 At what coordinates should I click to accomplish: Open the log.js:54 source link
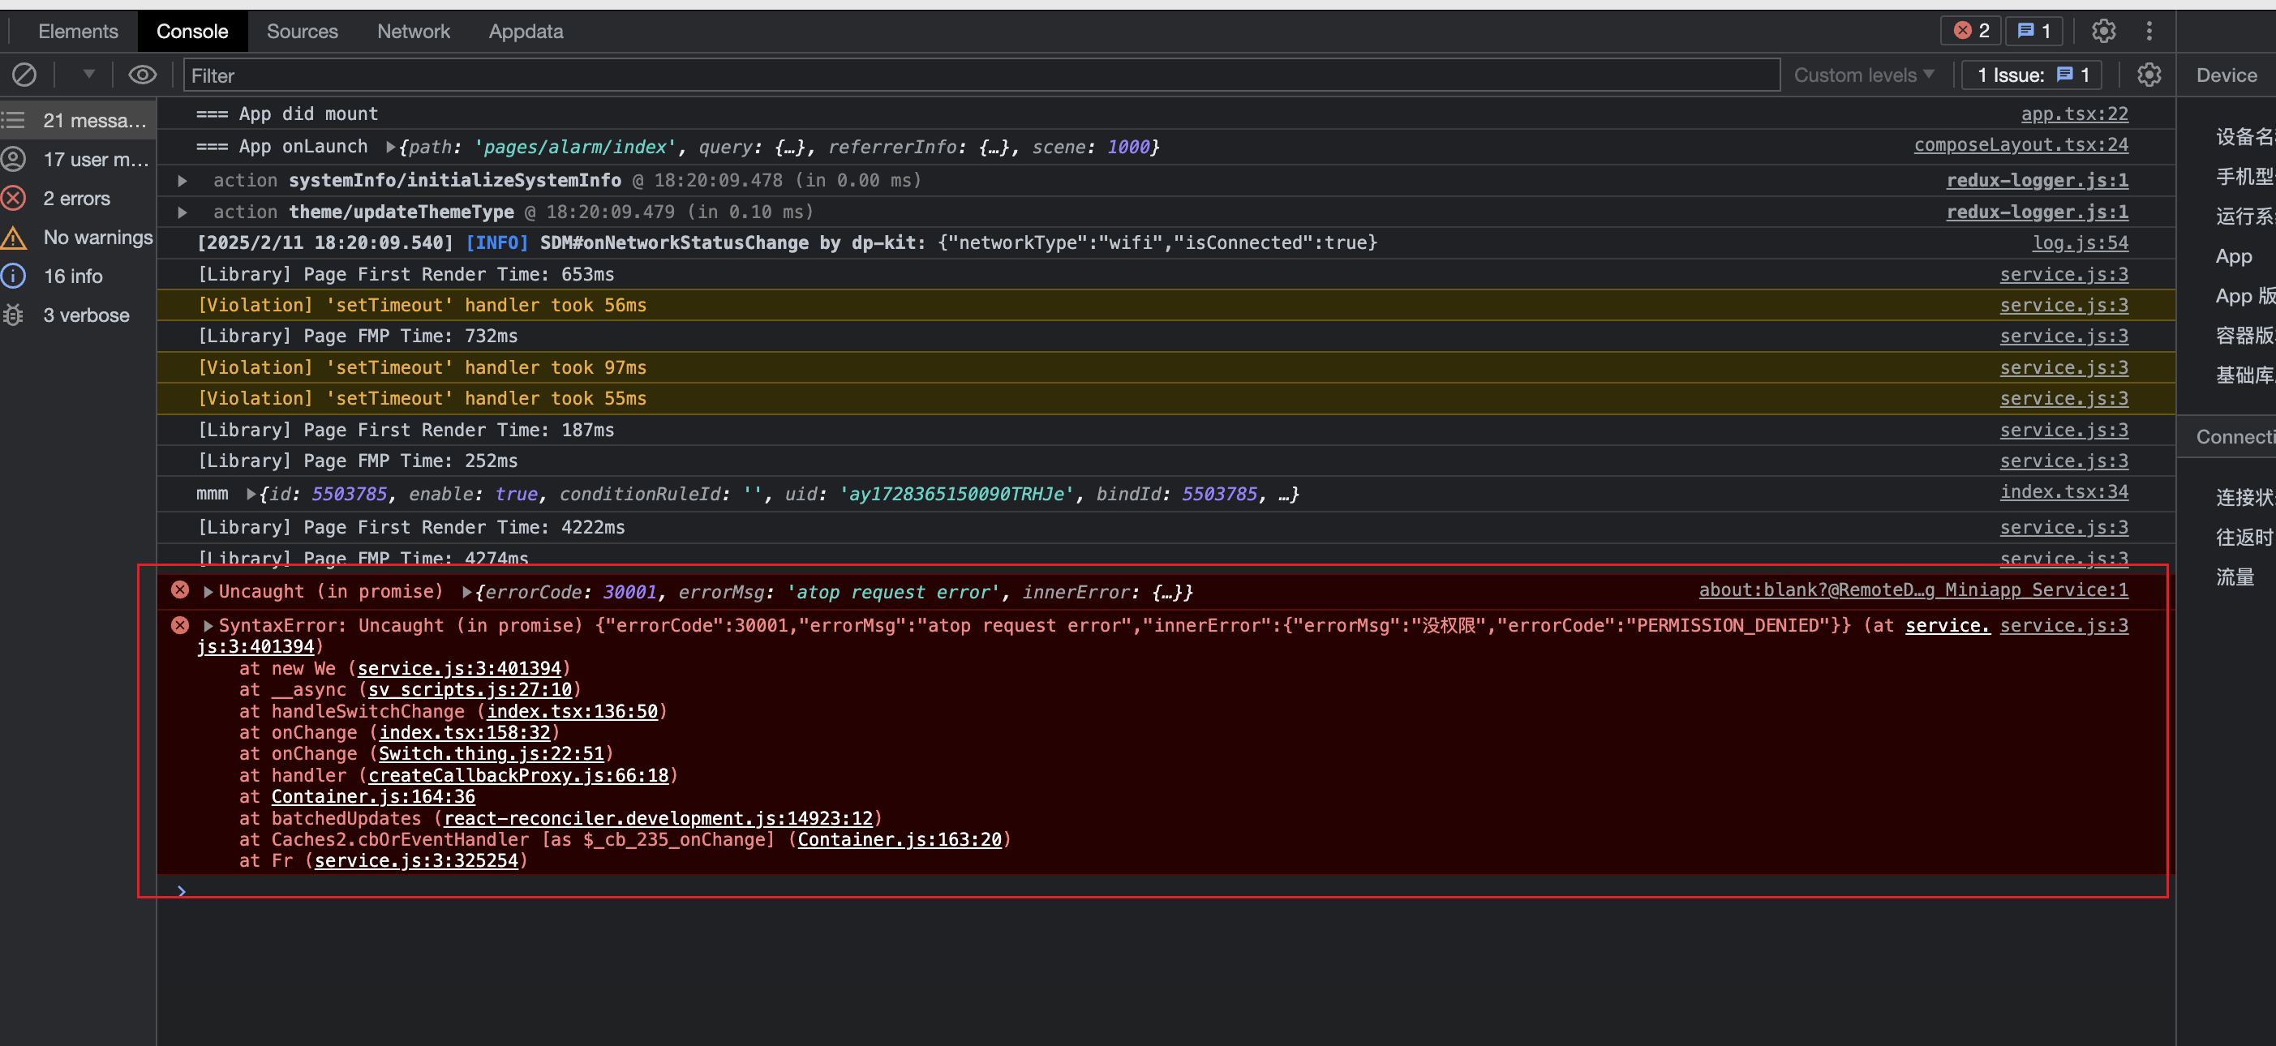(2080, 243)
